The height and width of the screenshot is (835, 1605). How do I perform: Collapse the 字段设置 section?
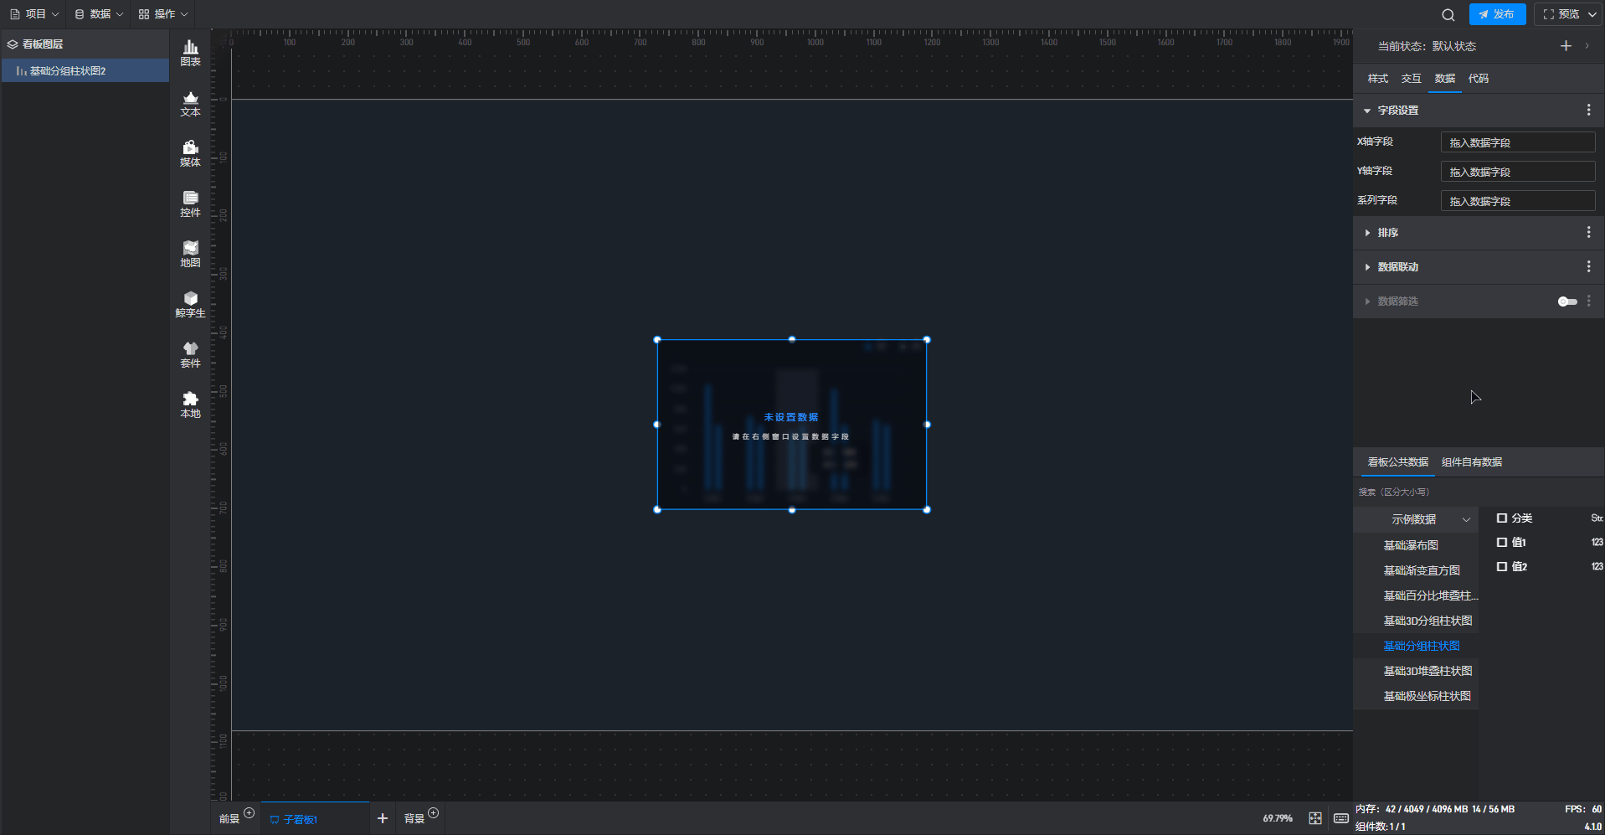click(1367, 111)
